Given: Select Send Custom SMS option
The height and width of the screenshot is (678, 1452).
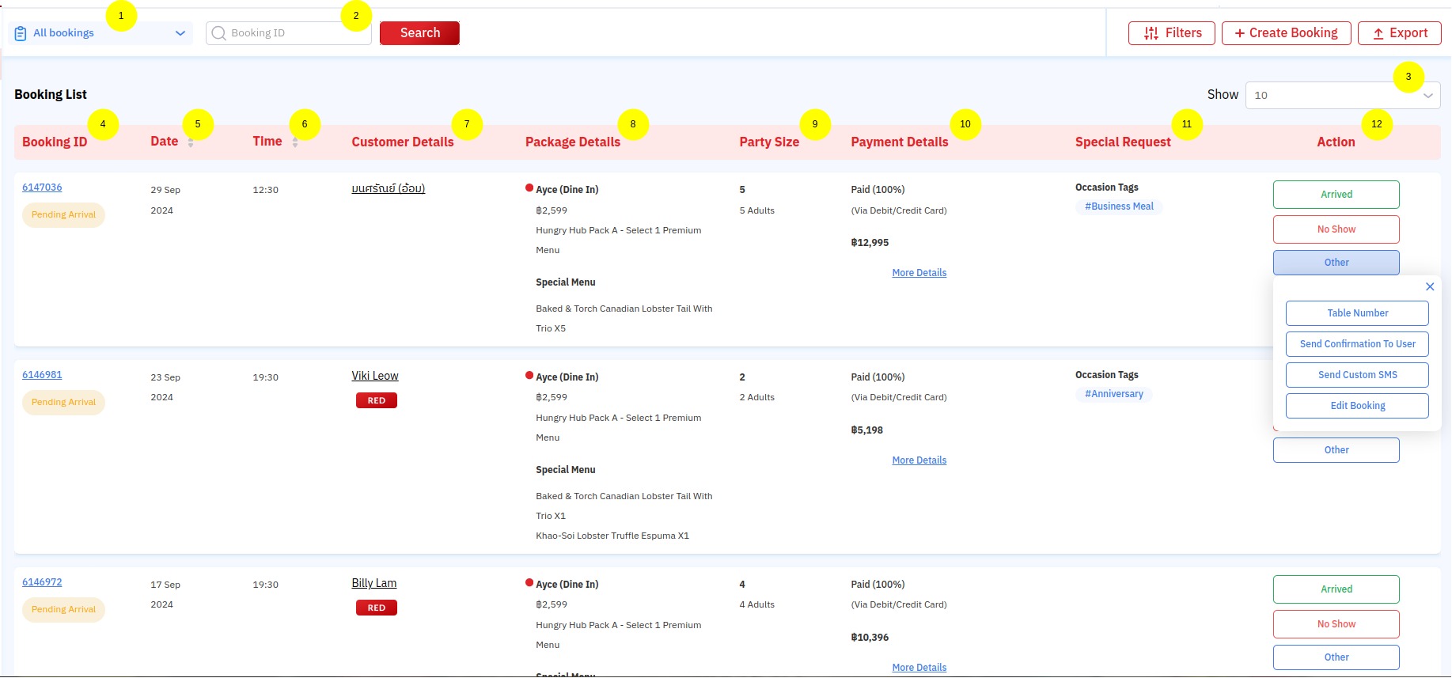Looking at the screenshot, I should (1357, 375).
